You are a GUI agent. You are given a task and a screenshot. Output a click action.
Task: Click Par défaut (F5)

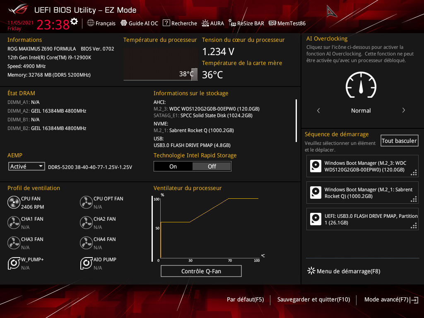(x=245, y=299)
